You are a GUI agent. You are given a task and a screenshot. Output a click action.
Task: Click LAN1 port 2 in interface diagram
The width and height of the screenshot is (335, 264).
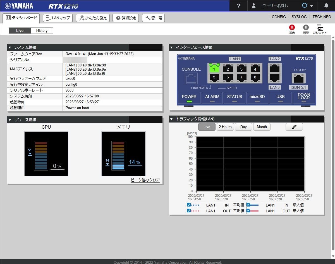228,69
